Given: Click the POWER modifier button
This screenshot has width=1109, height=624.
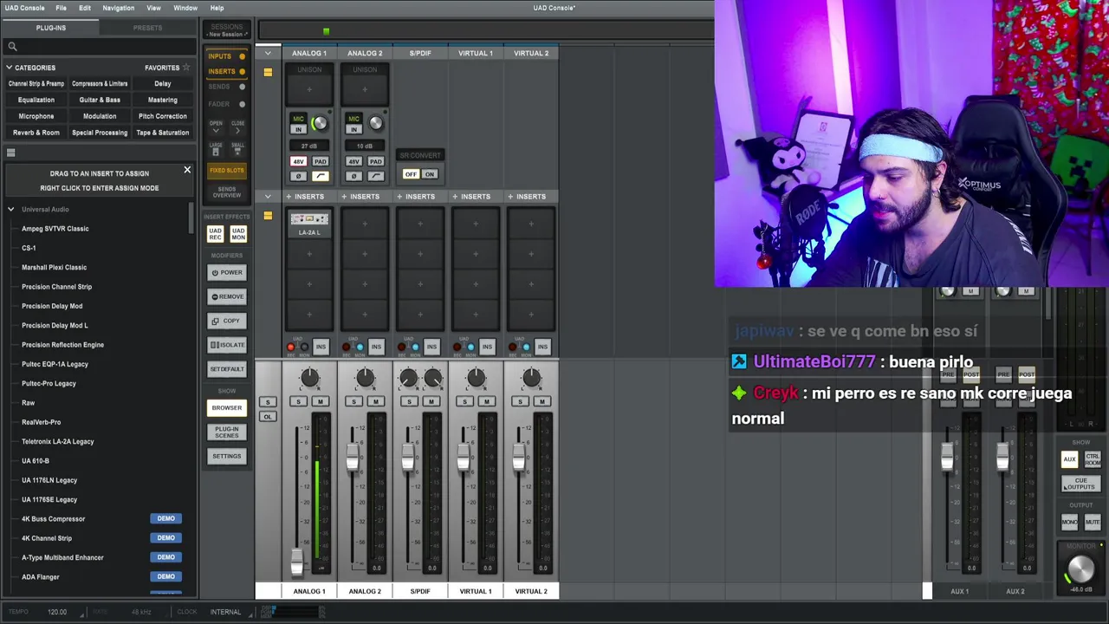Looking at the screenshot, I should coord(227,272).
